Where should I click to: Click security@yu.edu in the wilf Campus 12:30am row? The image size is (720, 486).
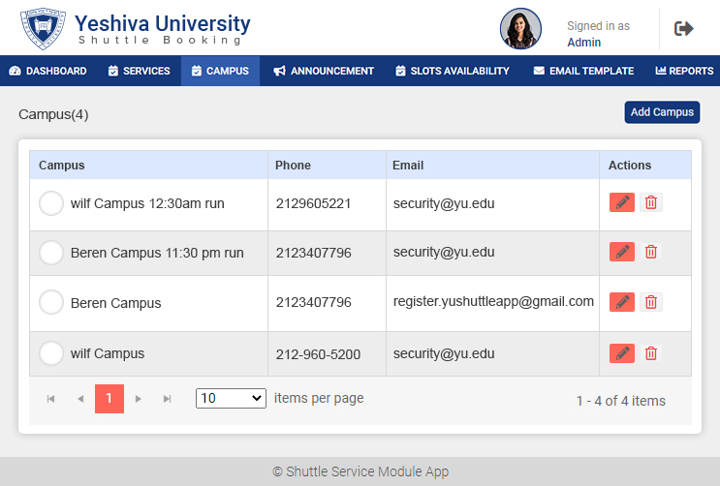point(444,203)
